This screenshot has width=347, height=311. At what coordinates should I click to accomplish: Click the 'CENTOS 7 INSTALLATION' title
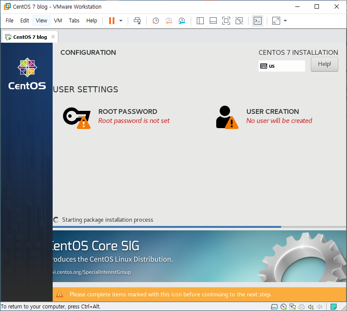(298, 53)
